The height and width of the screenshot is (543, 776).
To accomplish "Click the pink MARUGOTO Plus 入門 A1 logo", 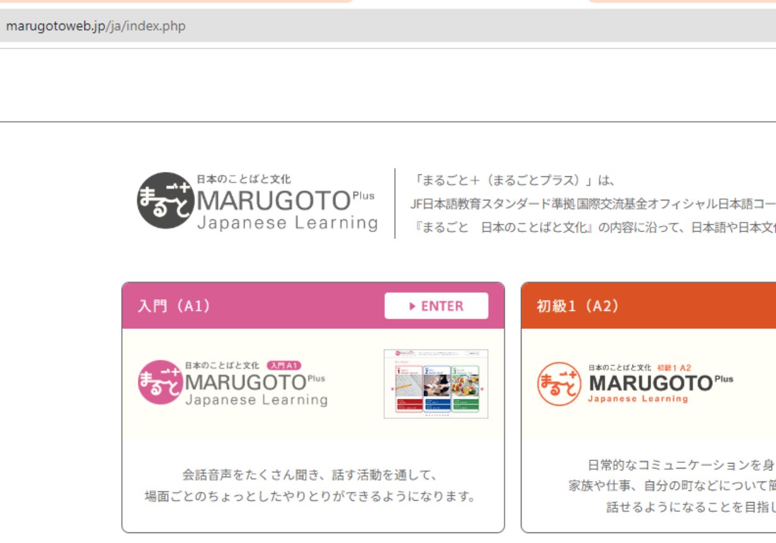I will pos(233,383).
